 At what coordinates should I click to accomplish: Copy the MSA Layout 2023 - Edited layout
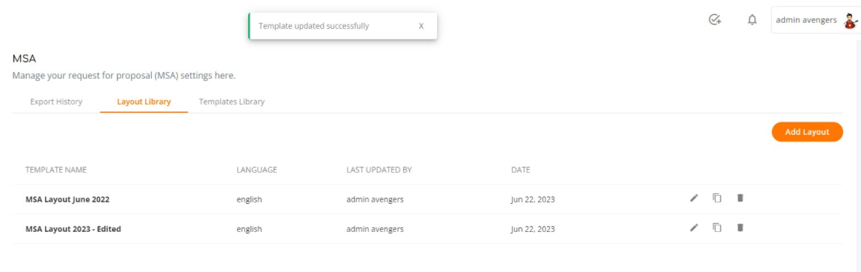717,228
